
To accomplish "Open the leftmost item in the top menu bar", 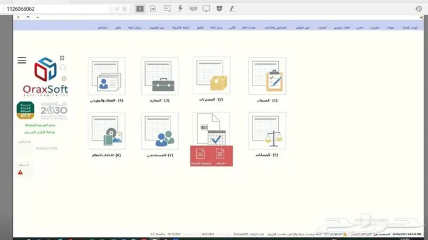I will point(103,27).
